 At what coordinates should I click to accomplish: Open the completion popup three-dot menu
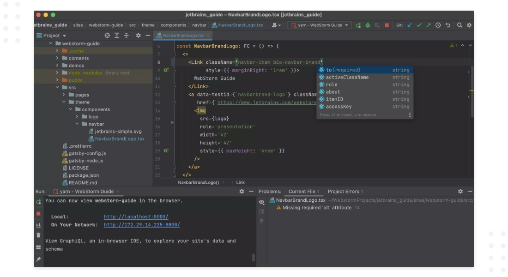(x=410, y=115)
